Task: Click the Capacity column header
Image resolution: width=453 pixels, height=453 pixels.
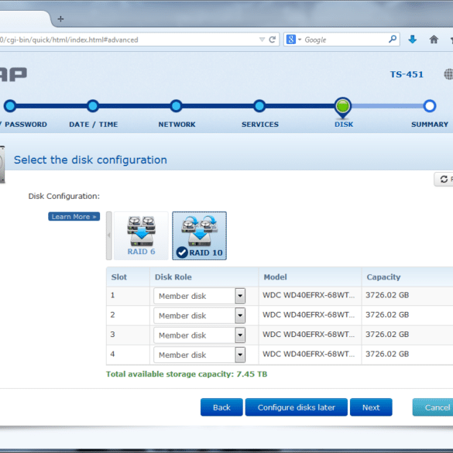Action: pyautogui.click(x=407, y=276)
